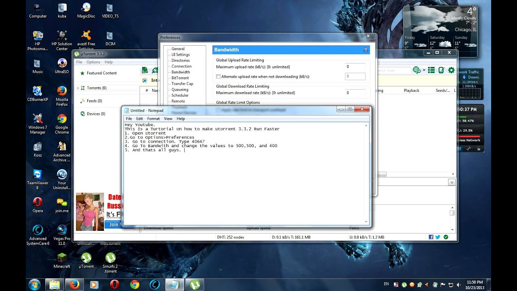Enable Alternate upload rate when not downloading checkbox
Viewport: 517px width, 291px height.
[x=219, y=76]
